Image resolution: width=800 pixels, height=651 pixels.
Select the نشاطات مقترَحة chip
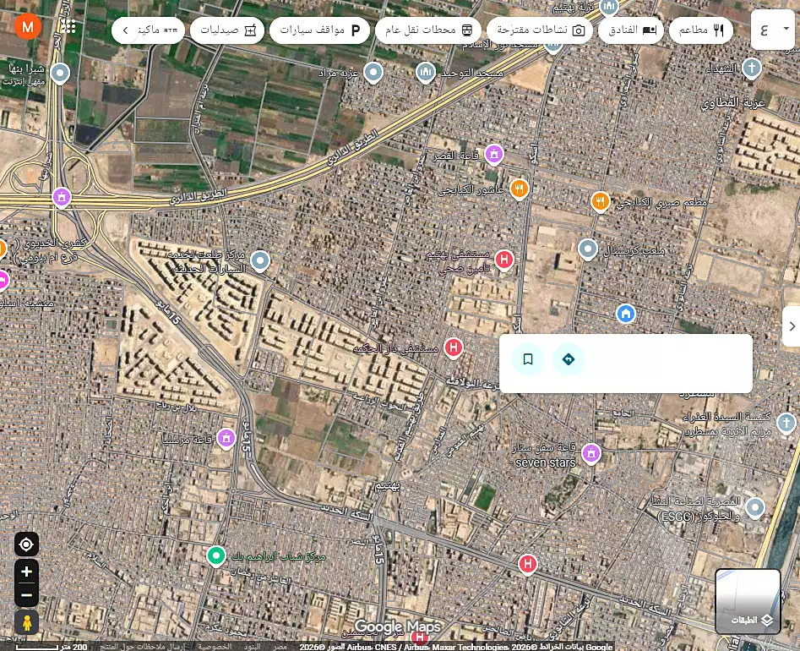pos(540,30)
